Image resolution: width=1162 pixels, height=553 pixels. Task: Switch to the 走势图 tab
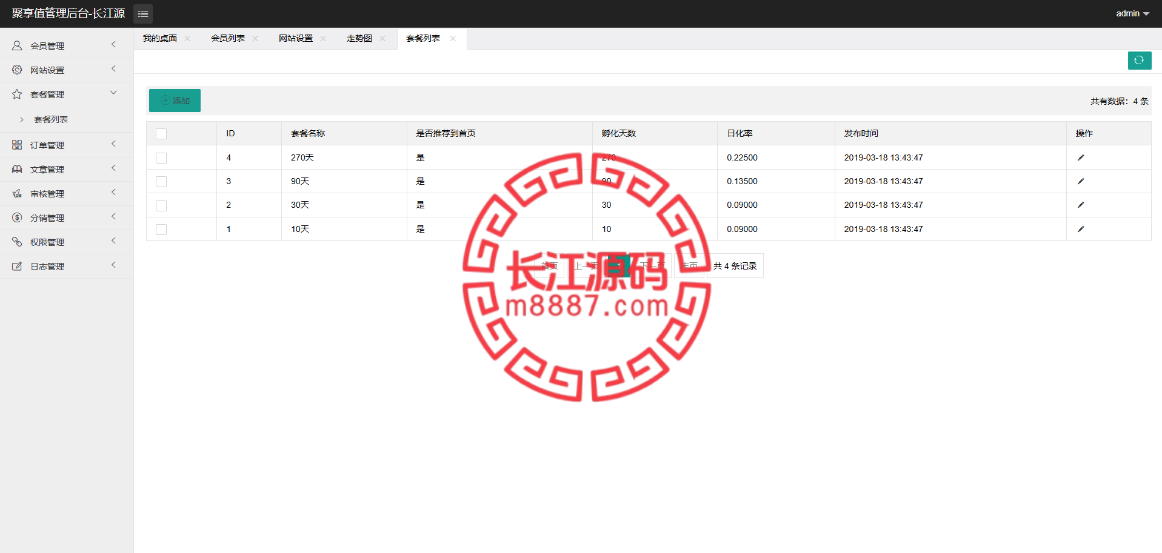pyautogui.click(x=359, y=38)
